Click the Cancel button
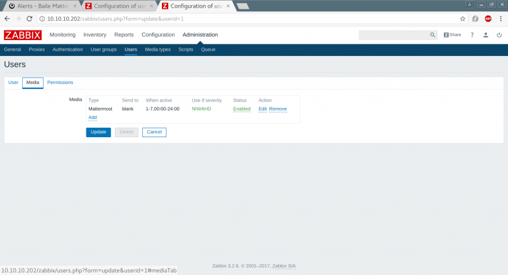 (154, 132)
